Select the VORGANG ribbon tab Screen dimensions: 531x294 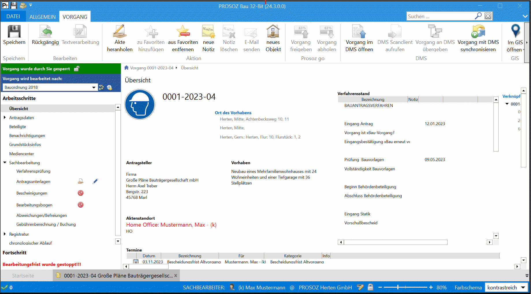coord(75,17)
